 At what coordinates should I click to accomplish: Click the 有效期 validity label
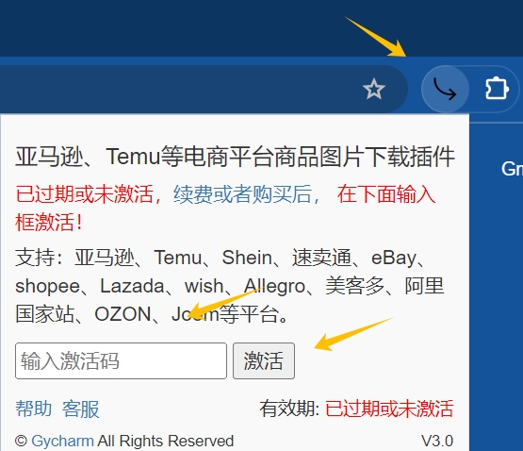point(290,409)
